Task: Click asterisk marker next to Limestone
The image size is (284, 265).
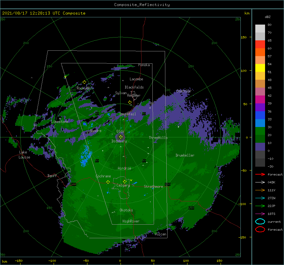Action: click(x=60, y=119)
